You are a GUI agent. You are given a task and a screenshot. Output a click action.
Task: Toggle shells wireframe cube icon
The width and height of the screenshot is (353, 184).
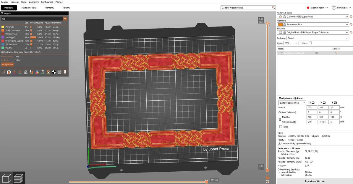pyautogui.click(x=59, y=72)
